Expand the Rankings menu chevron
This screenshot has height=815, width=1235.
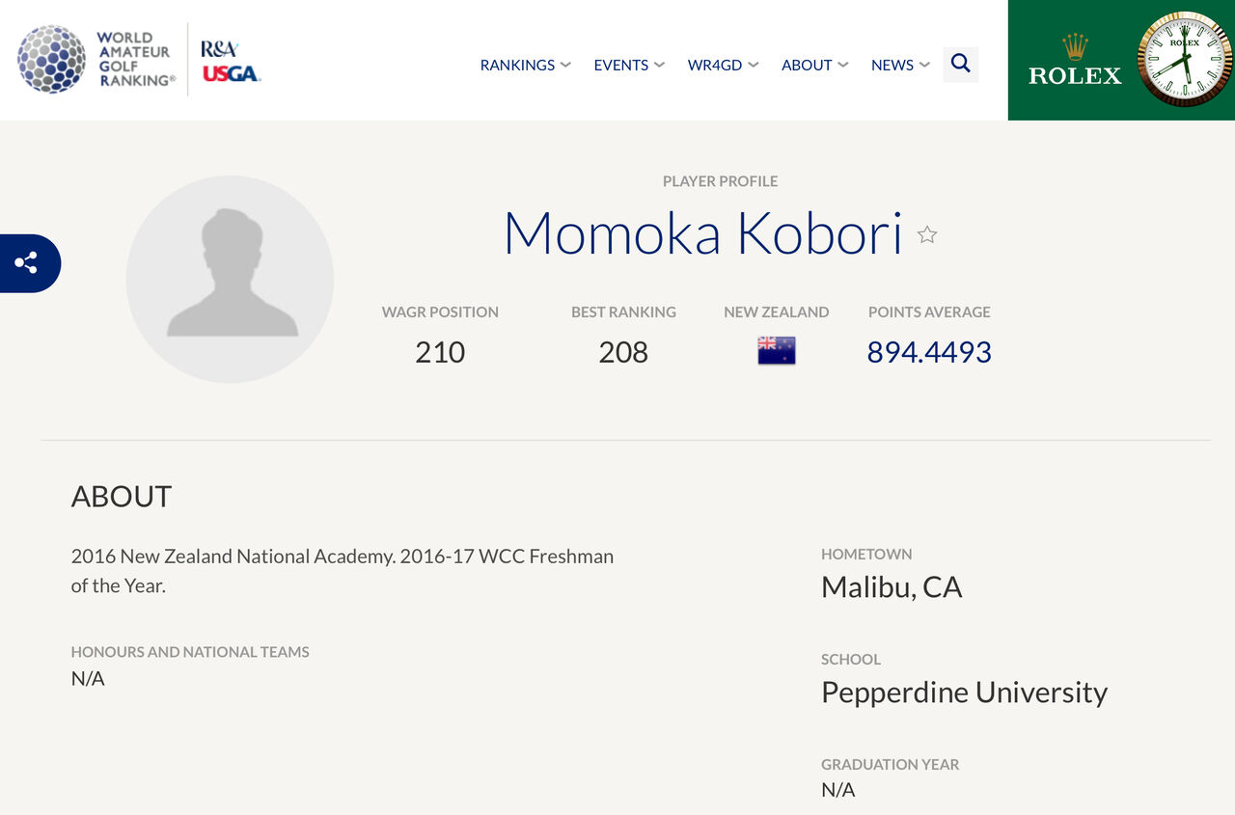pyautogui.click(x=565, y=65)
